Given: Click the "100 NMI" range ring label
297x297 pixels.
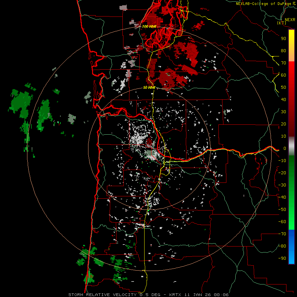Looking at the screenshot, I should click(149, 26).
